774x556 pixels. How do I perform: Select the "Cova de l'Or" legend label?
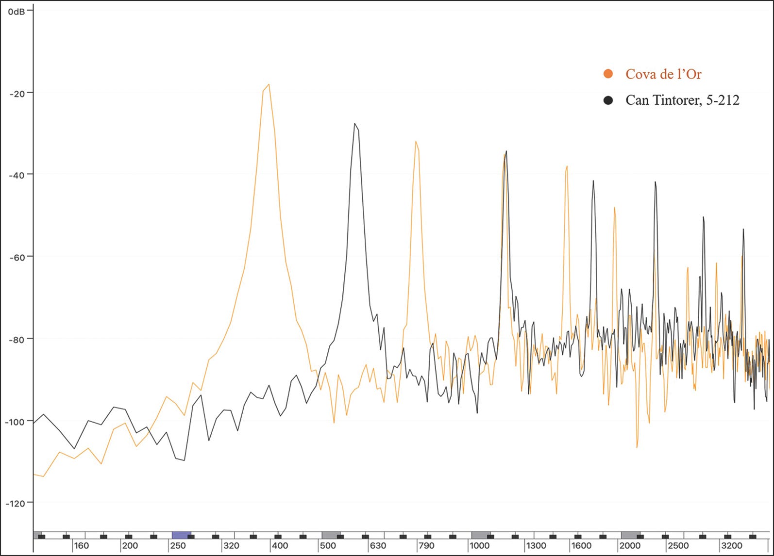tap(663, 74)
